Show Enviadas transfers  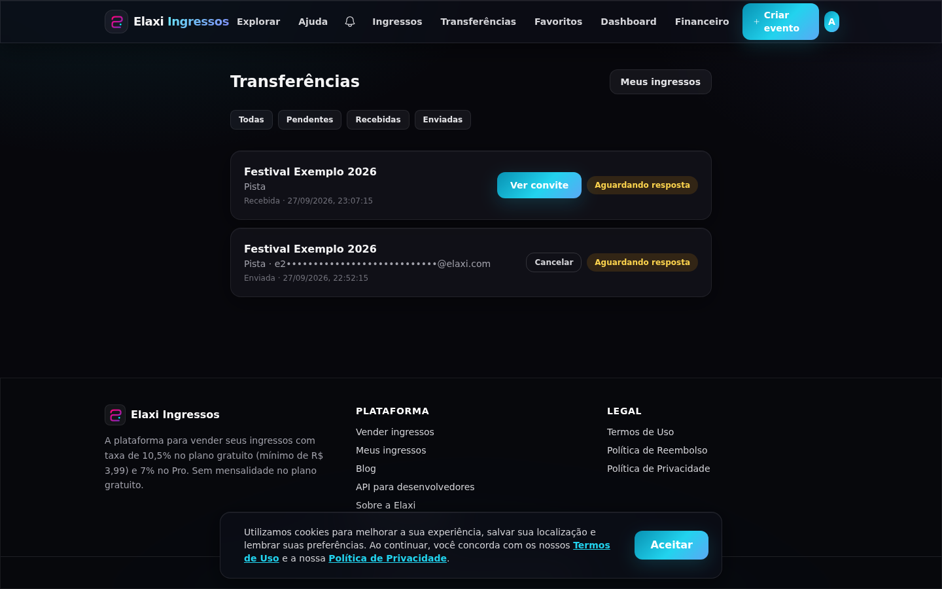pos(443,120)
